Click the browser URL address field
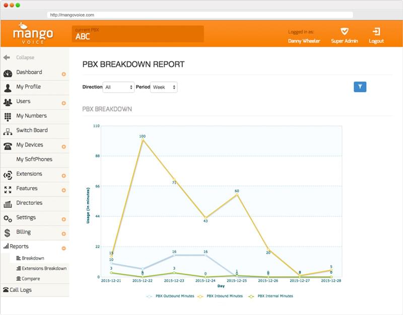 tap(200, 15)
